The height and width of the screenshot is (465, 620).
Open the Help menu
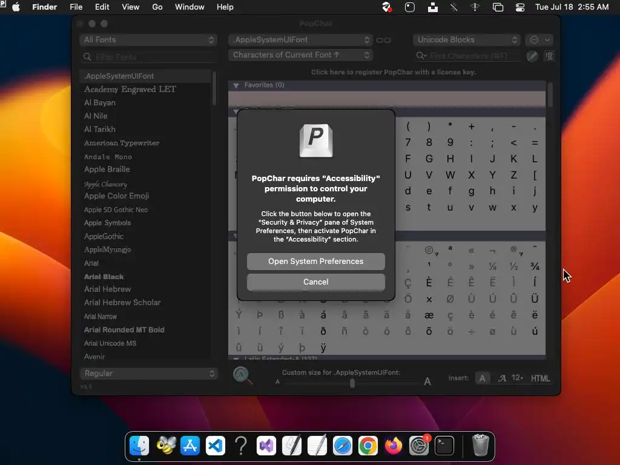(x=225, y=7)
